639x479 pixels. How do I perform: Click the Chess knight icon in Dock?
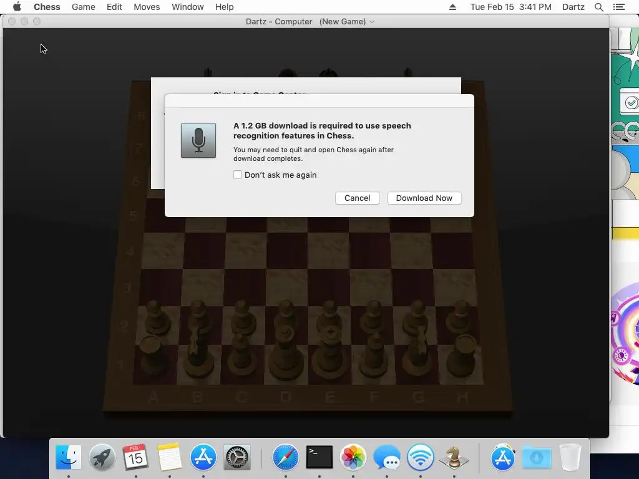click(454, 457)
